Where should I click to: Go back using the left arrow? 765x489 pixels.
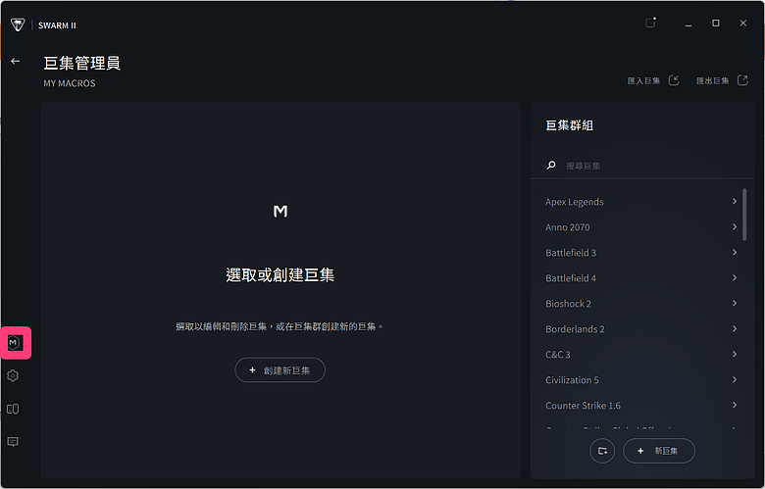coord(16,61)
